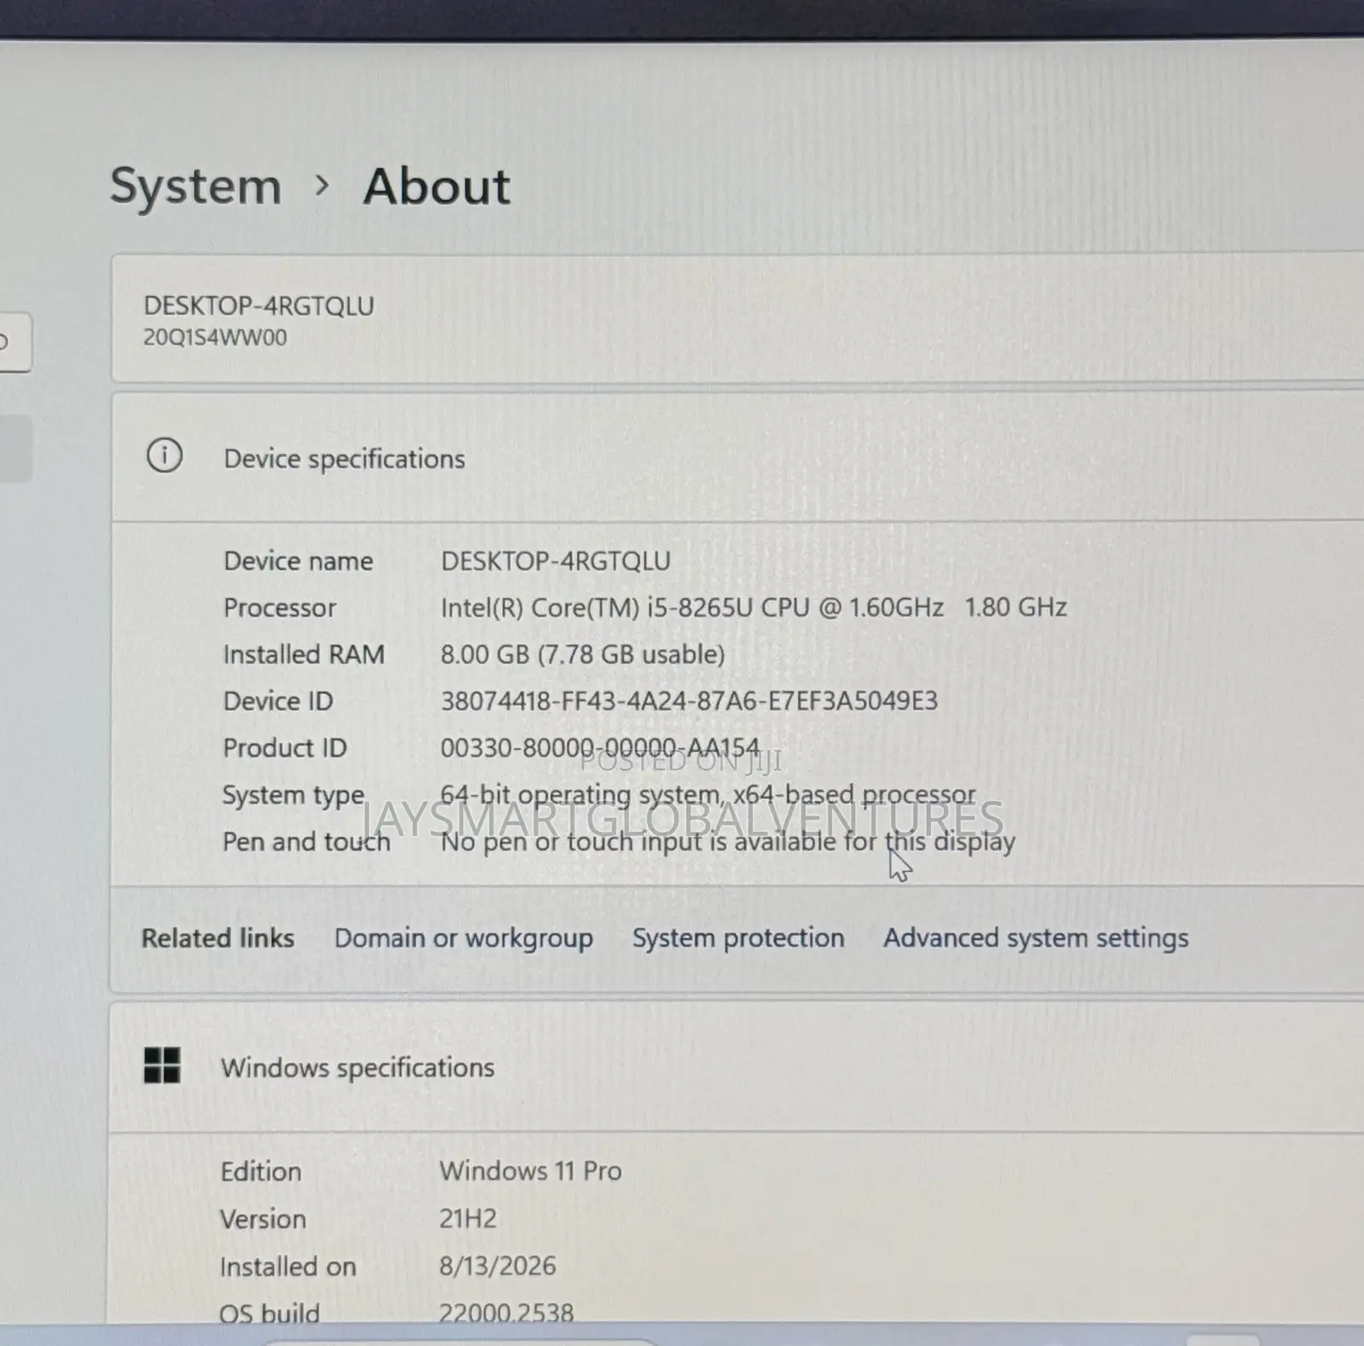
Task: Click the Device name label
Action: click(x=298, y=560)
